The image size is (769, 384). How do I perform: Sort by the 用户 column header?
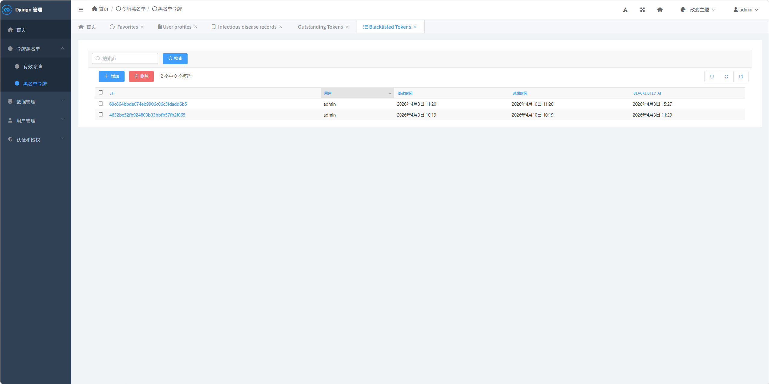point(328,93)
